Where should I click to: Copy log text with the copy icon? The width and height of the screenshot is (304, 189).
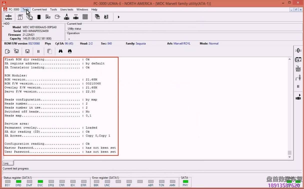click(49, 51)
